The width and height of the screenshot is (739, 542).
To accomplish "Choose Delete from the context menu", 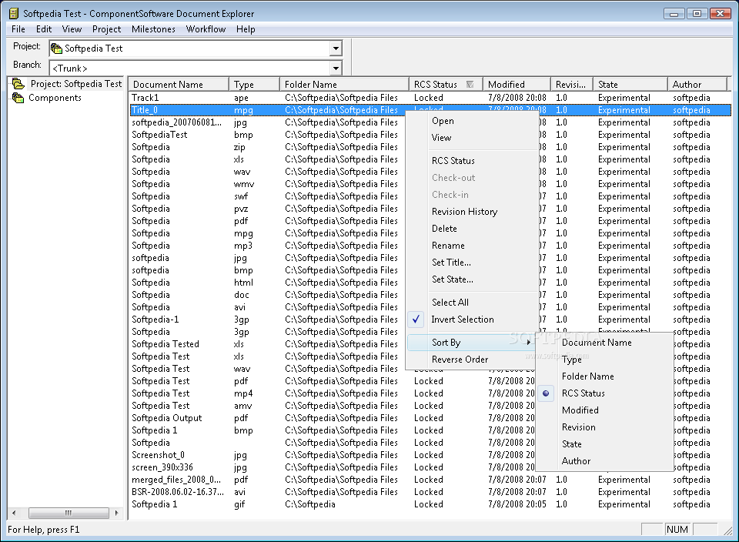I will tap(471, 229).
